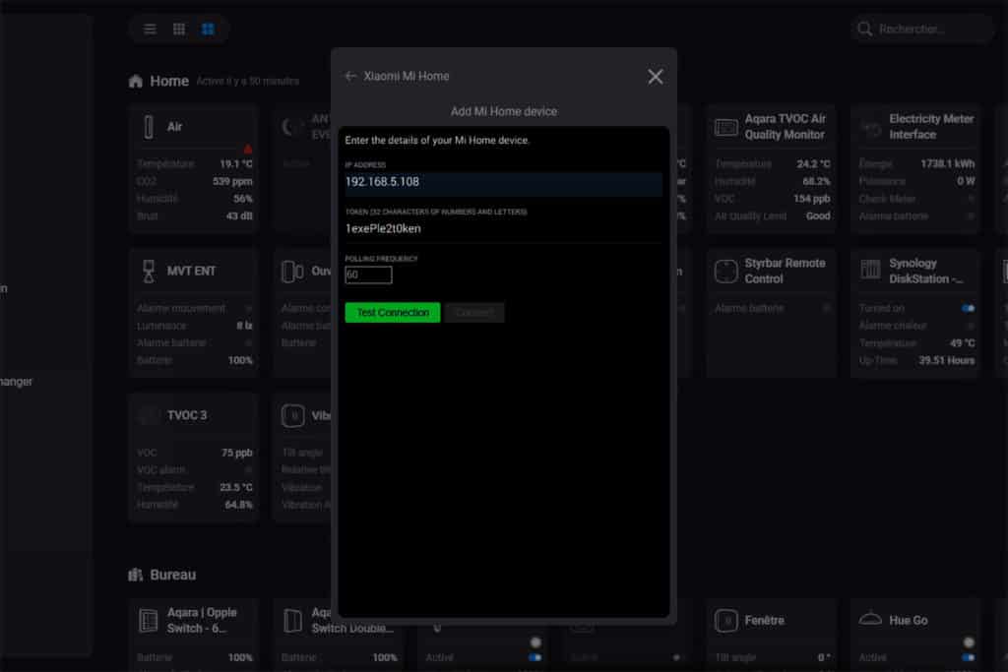Open the MVT ENT card title
This screenshot has height=672, width=1008.
(191, 272)
